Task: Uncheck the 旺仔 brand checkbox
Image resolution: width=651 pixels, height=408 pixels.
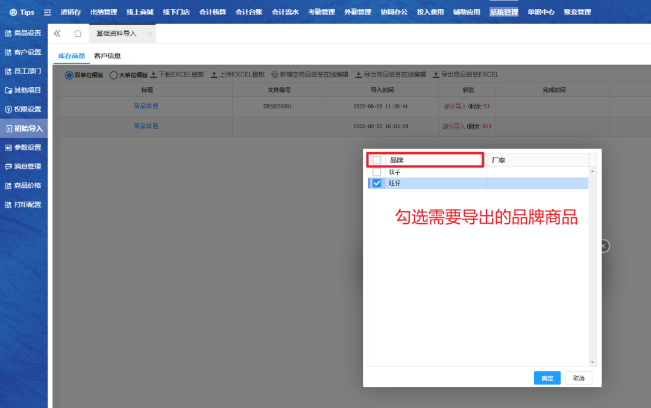Action: coord(377,184)
